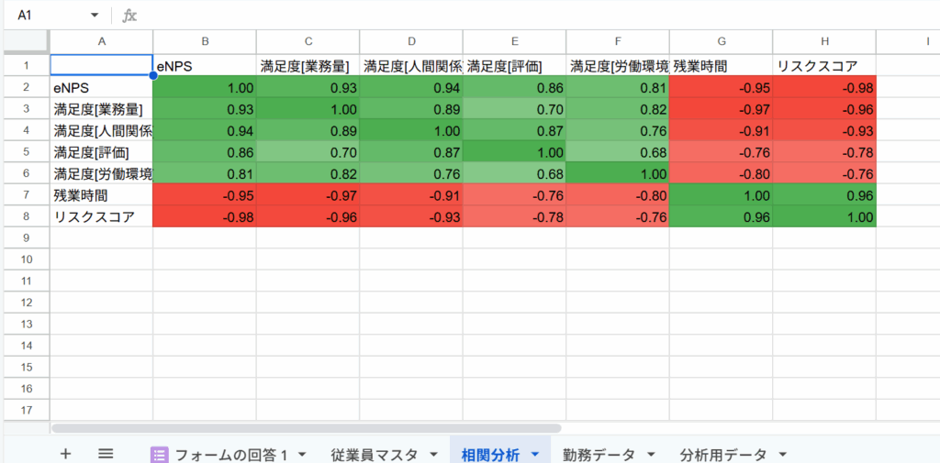Click cell B6 with value 0.81

point(205,173)
